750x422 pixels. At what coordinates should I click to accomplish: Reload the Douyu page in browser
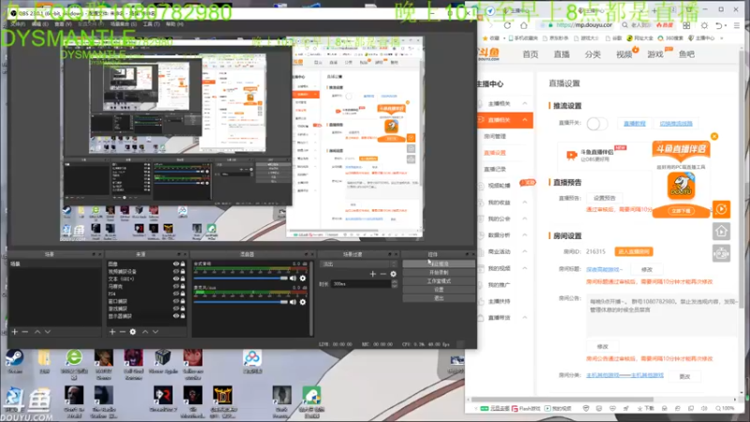point(507,25)
